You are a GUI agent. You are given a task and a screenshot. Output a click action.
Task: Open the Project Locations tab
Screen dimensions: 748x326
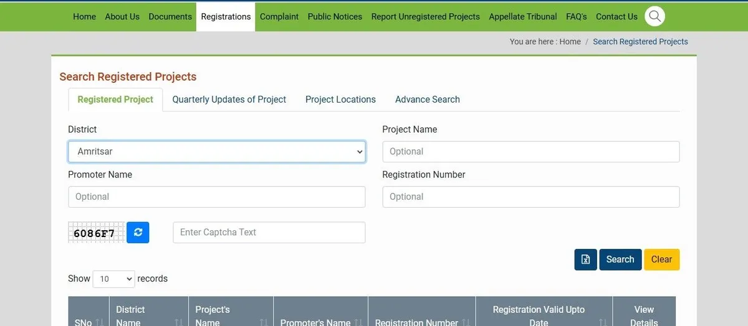(x=340, y=100)
